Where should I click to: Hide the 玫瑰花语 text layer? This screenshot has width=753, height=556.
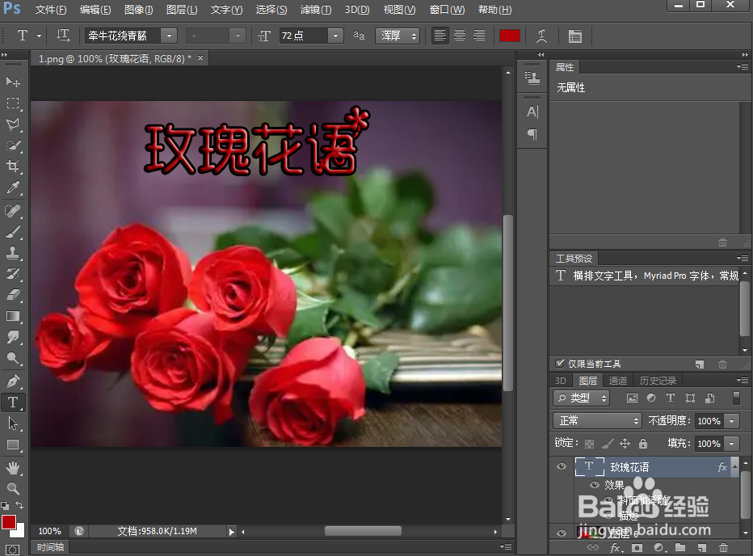point(561,466)
